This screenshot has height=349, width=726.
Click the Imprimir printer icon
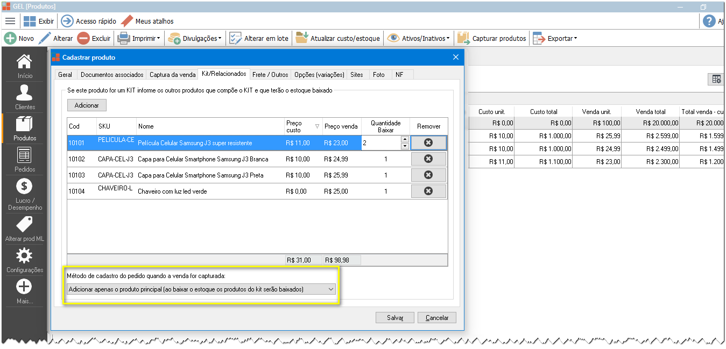point(124,38)
